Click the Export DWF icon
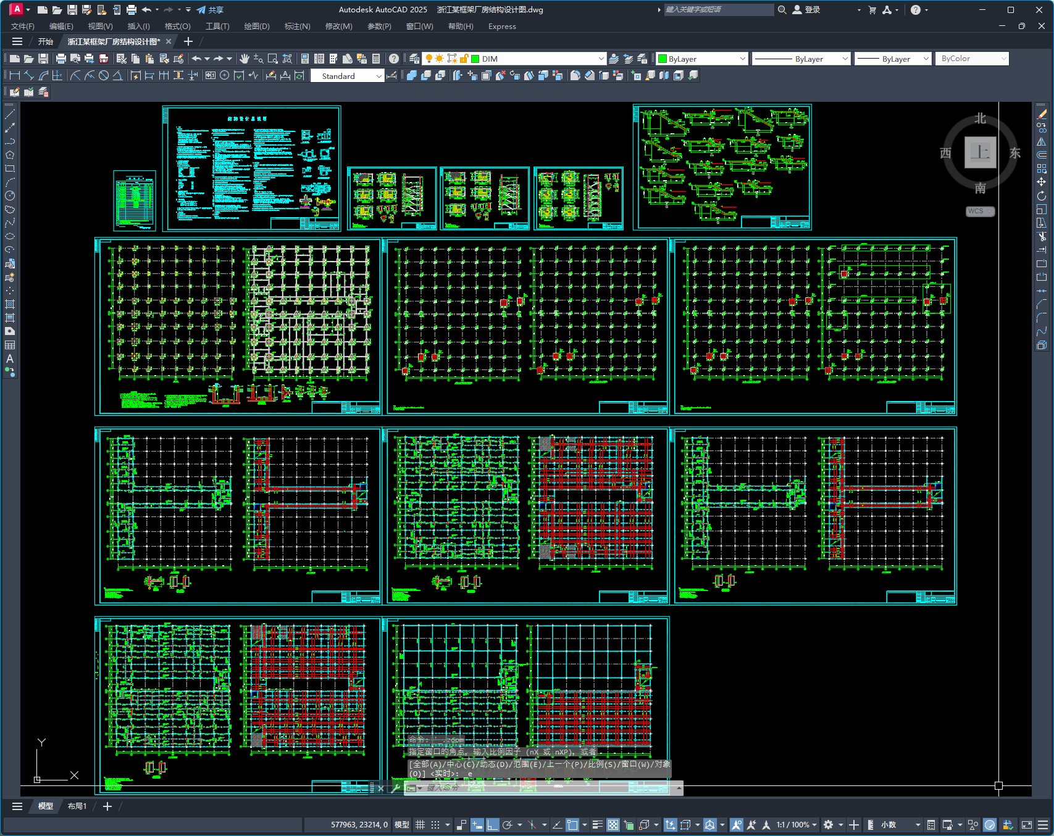 [x=104, y=59]
